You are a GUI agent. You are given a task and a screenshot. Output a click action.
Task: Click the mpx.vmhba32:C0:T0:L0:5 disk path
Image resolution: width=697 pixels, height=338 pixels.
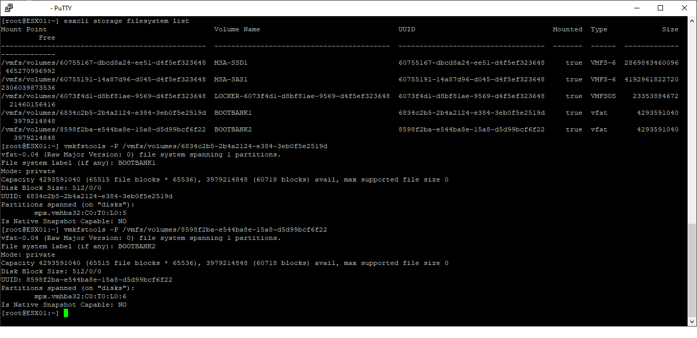tap(79, 212)
